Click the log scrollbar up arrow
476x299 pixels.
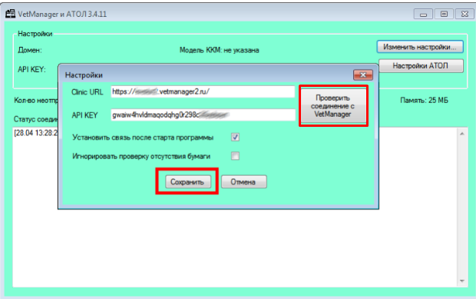pos(462,134)
